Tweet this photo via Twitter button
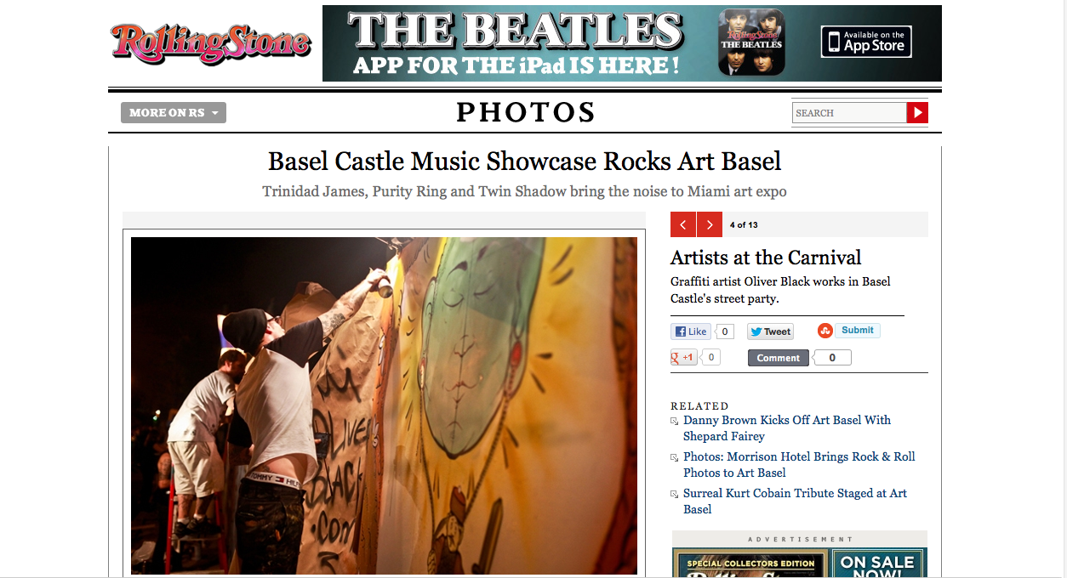1067x578 pixels. pyautogui.click(x=770, y=331)
